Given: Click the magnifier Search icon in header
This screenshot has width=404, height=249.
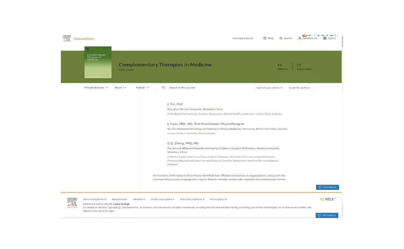Looking at the screenshot, I should pos(281,38).
